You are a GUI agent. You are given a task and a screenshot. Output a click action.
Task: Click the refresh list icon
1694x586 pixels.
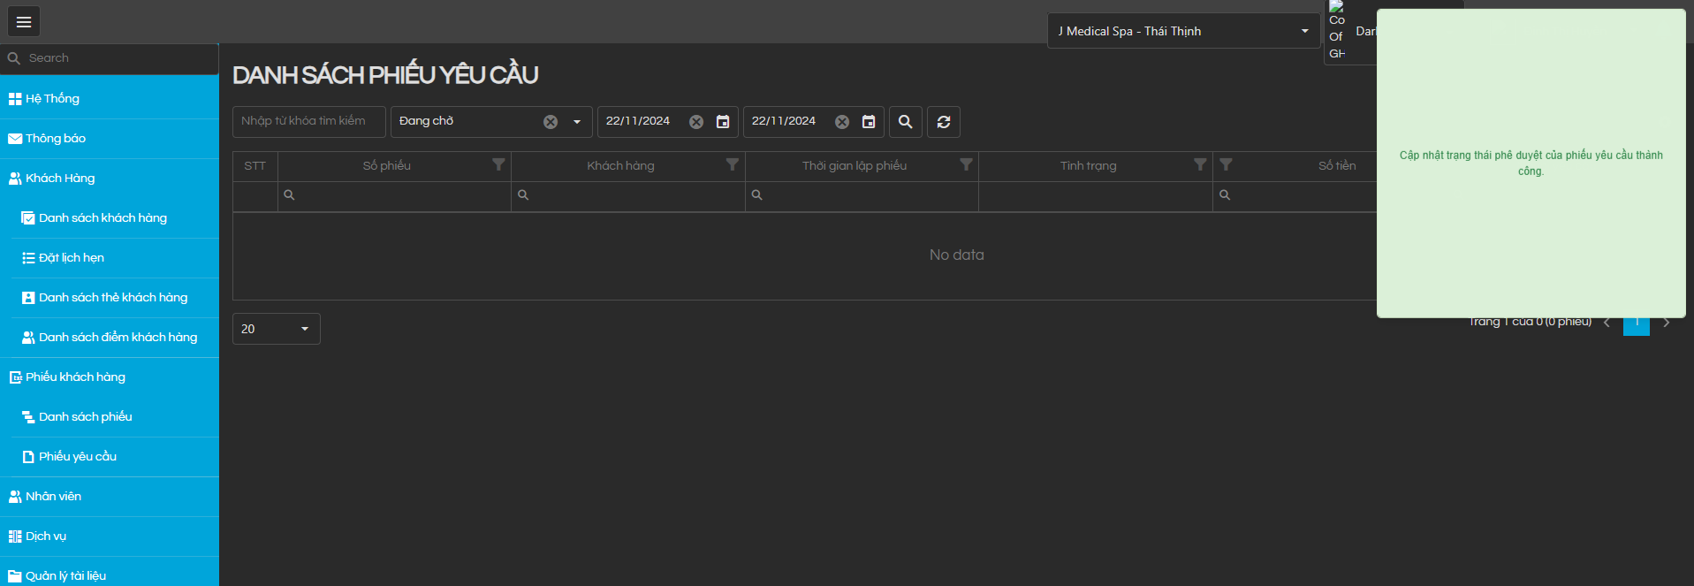click(x=944, y=122)
